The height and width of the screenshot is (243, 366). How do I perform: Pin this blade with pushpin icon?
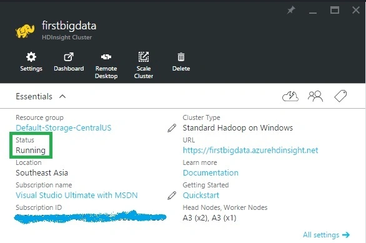[291, 10]
